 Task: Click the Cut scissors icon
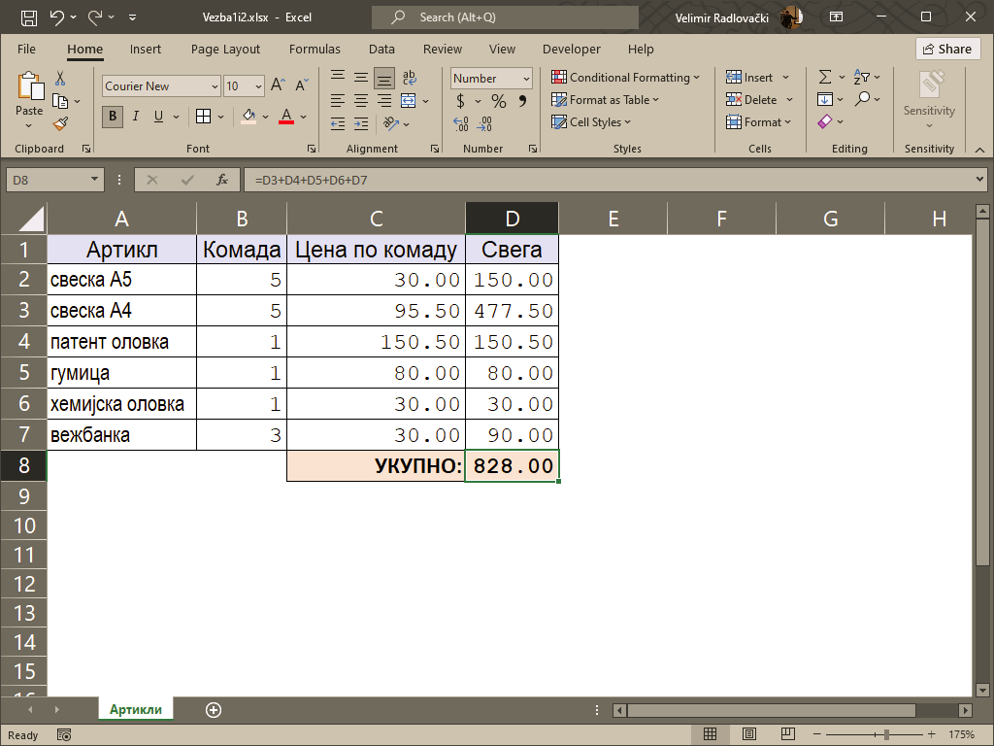(60, 79)
